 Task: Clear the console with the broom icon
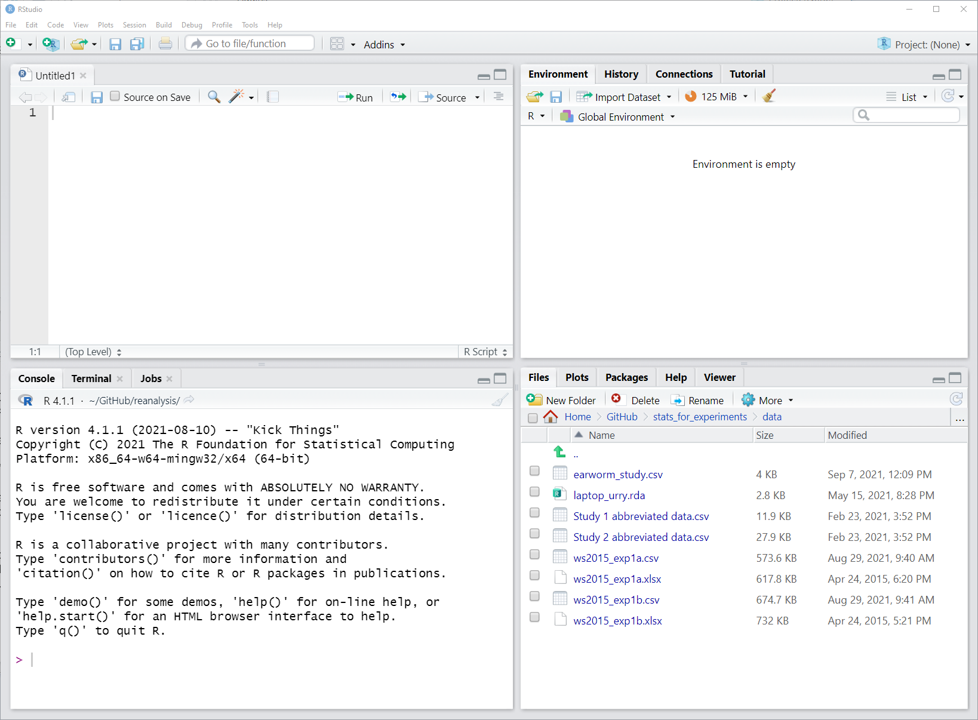500,399
